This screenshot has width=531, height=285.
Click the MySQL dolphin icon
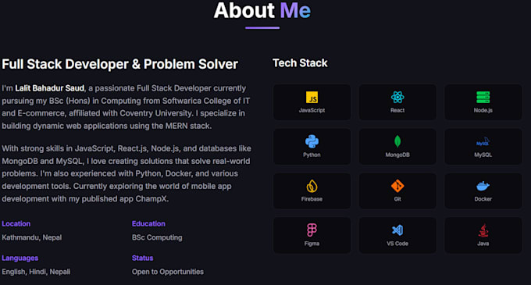tap(483, 142)
